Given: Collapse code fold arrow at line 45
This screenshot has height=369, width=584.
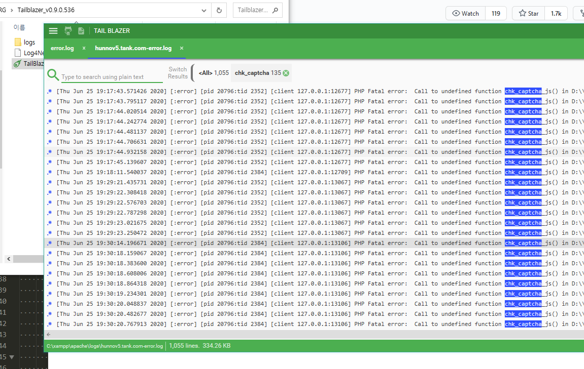Looking at the screenshot, I should coord(12,357).
